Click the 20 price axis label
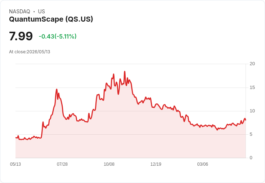Image resolution: width=265 pixels, height=183 pixels. point(252,64)
